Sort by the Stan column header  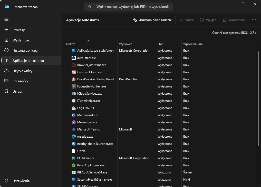pos(161,44)
